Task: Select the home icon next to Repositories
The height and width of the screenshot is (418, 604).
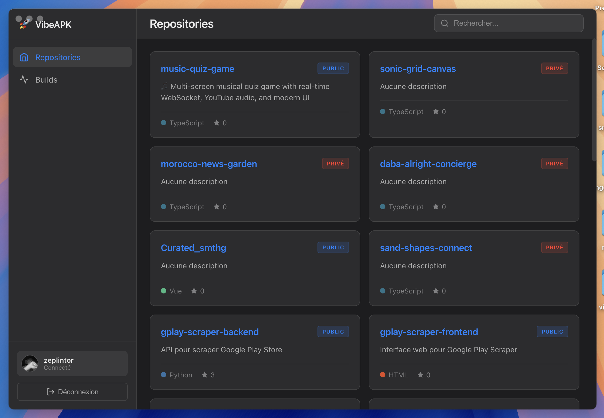Action: coord(24,57)
